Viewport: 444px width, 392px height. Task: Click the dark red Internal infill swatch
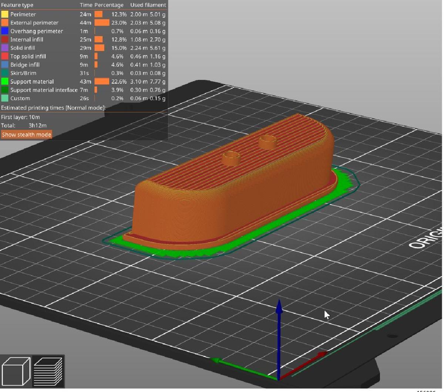5,40
